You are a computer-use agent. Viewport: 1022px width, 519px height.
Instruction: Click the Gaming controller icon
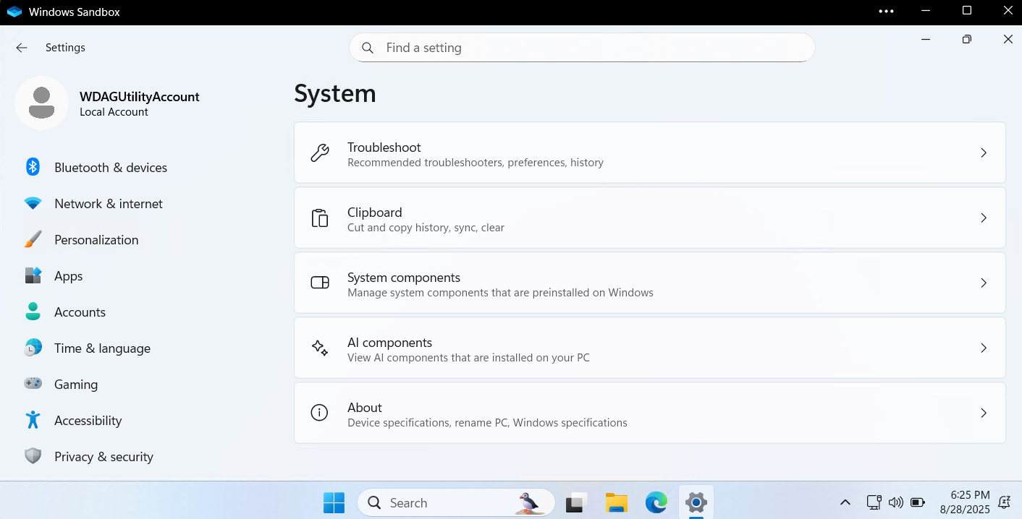click(33, 384)
